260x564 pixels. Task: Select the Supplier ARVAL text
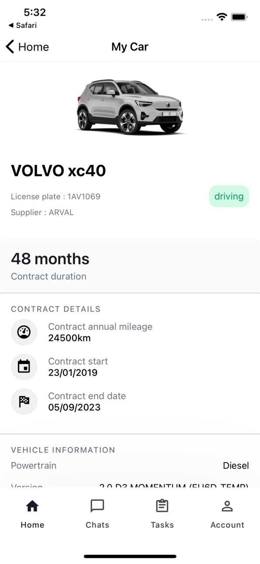point(42,212)
